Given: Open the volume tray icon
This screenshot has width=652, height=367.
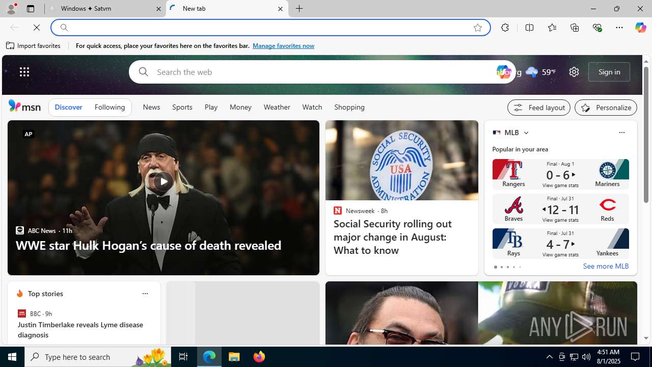Looking at the screenshot, I should point(586,357).
